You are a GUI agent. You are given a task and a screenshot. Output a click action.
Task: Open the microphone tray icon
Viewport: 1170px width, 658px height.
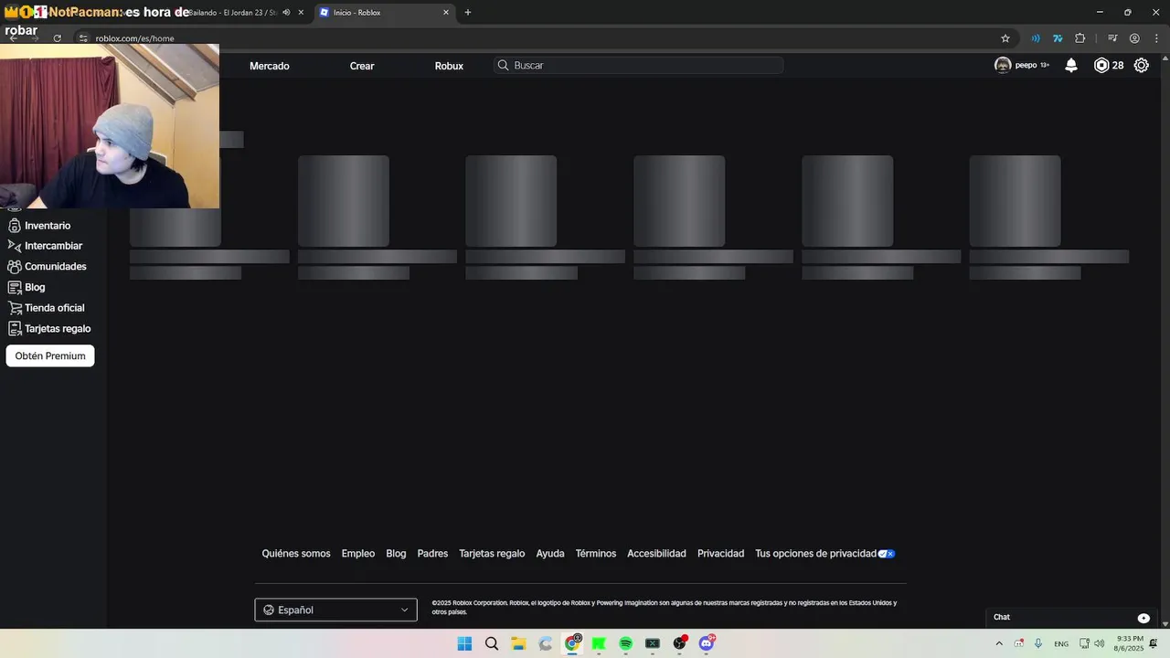point(1038,643)
